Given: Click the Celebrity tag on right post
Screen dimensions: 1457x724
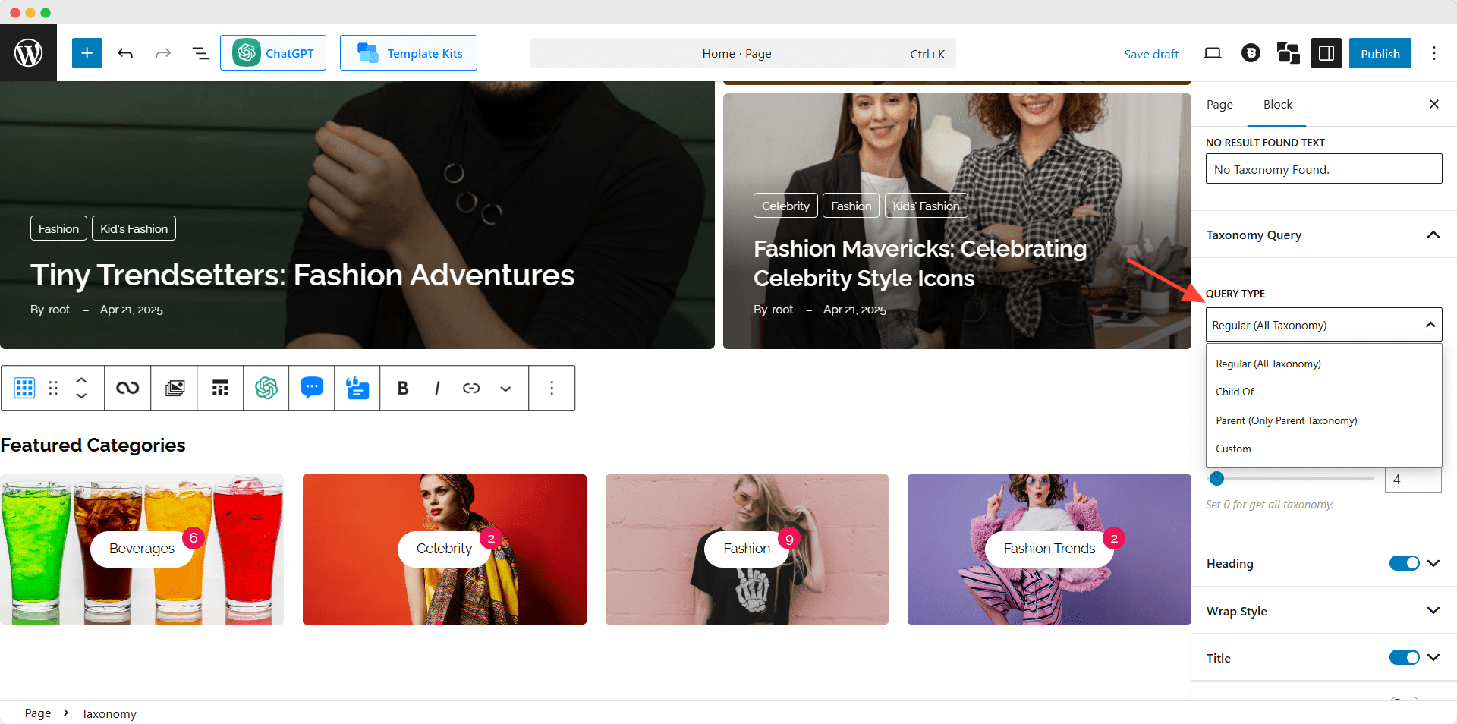Looking at the screenshot, I should click(785, 206).
